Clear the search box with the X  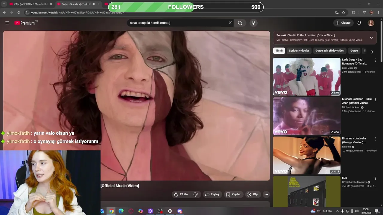click(230, 23)
